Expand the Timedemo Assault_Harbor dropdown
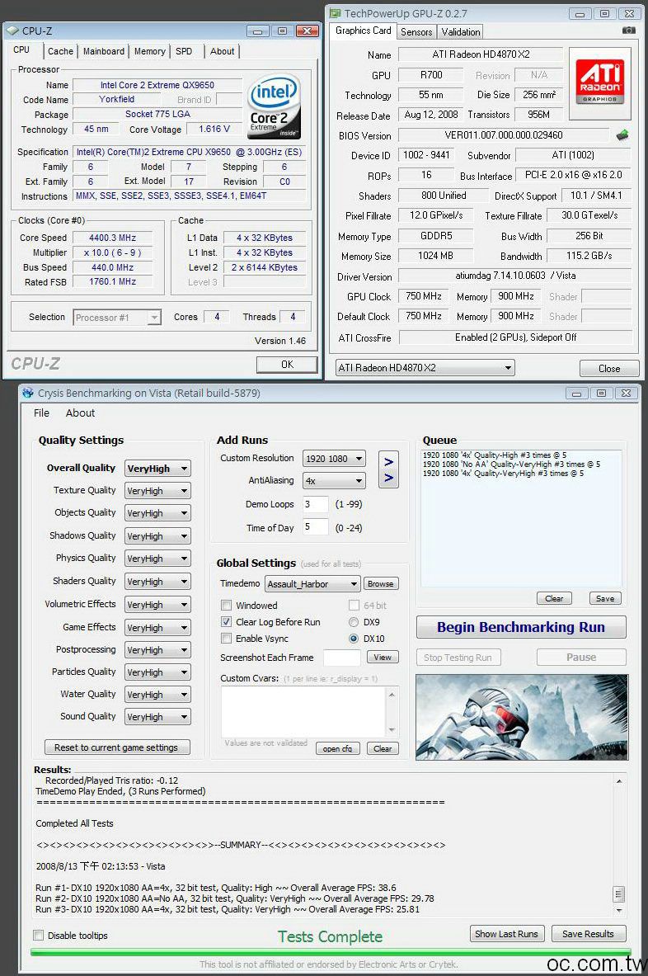 (x=312, y=584)
